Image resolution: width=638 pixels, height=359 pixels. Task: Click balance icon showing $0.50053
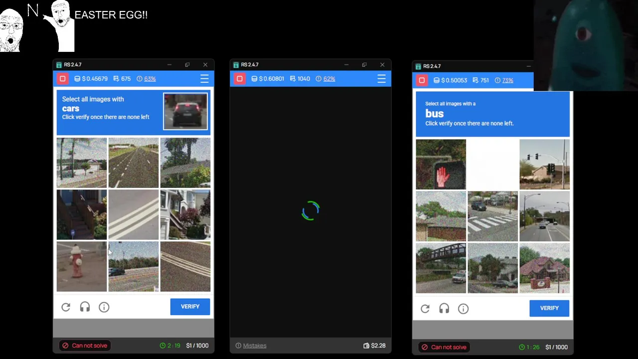click(437, 80)
